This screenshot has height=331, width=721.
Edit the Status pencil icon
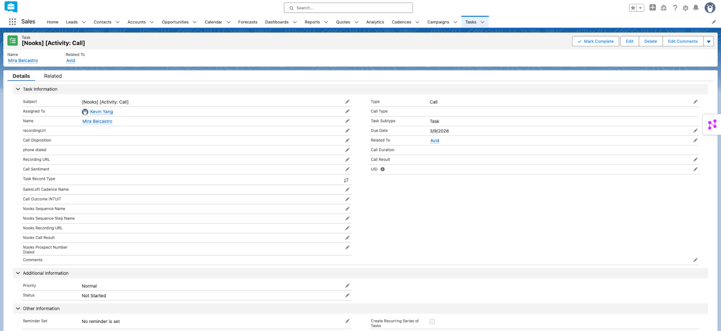click(x=347, y=295)
